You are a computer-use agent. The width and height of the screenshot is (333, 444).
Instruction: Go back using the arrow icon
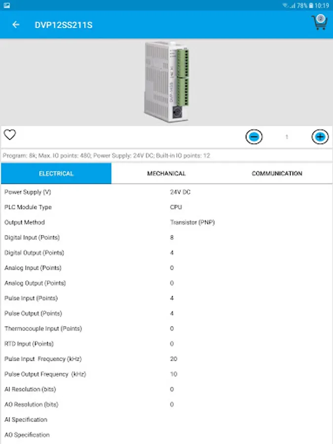click(16, 25)
